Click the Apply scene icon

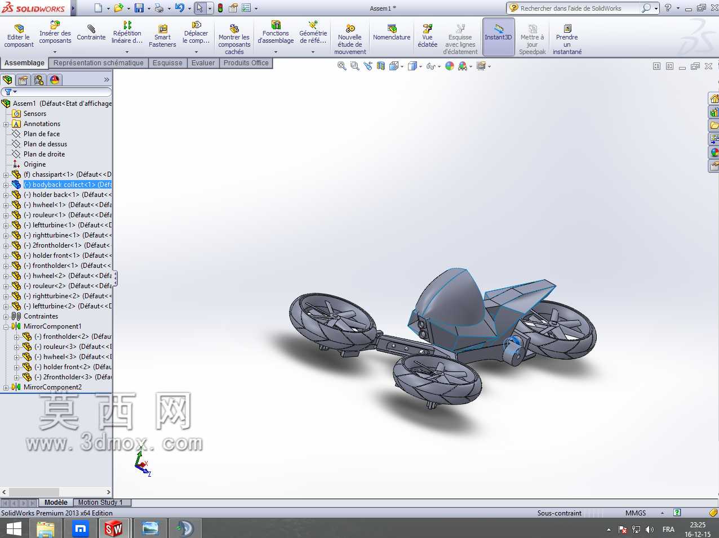[463, 66]
